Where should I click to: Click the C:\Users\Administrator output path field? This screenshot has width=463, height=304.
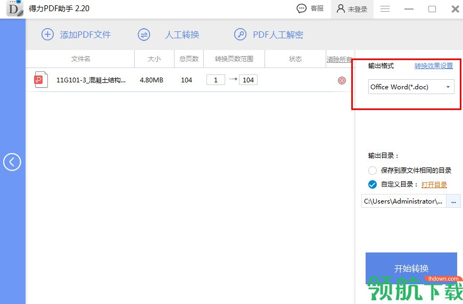[x=403, y=201]
